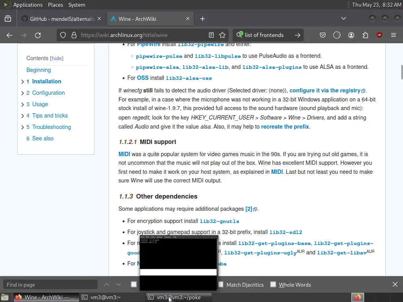Click the page vertical scrollbar thumb

coord(402,72)
